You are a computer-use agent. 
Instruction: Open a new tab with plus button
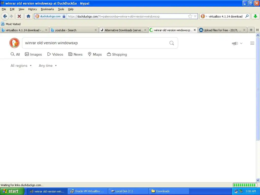point(251,30)
